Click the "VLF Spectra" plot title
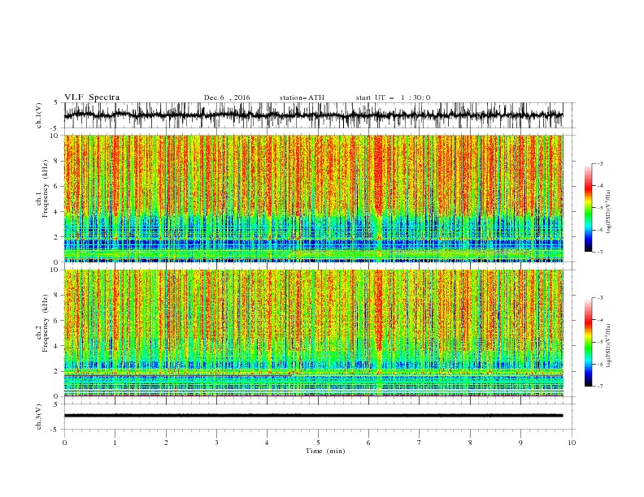 92,97
